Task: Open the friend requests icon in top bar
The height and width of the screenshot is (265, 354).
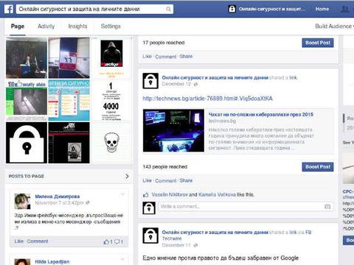Action: click(345, 9)
